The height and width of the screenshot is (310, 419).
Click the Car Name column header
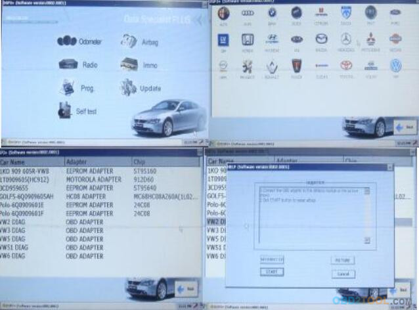coord(32,162)
